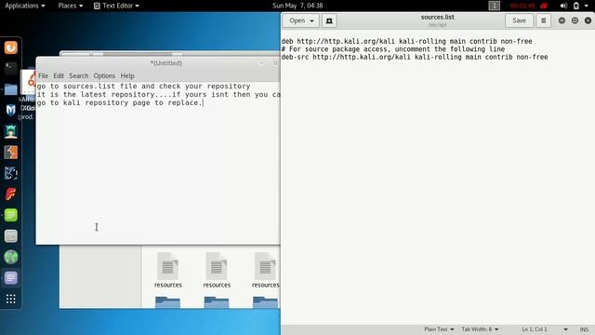595x335 pixels.
Task: Open the green notes dock icon
Action: pyautogui.click(x=10, y=215)
